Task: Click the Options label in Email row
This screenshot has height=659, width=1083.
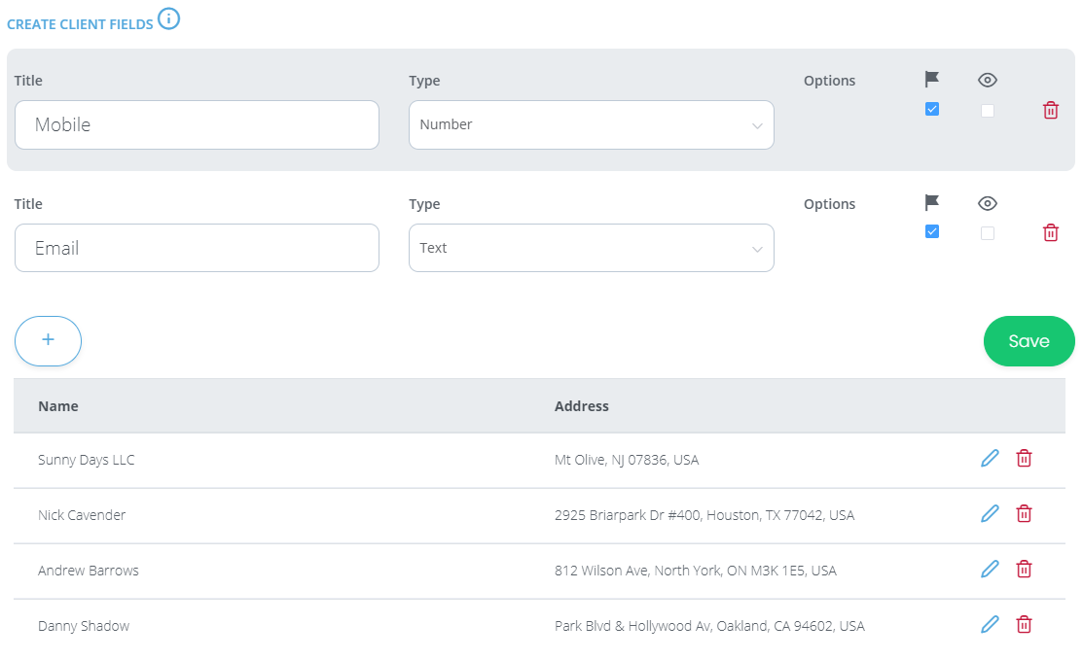Action: (829, 204)
